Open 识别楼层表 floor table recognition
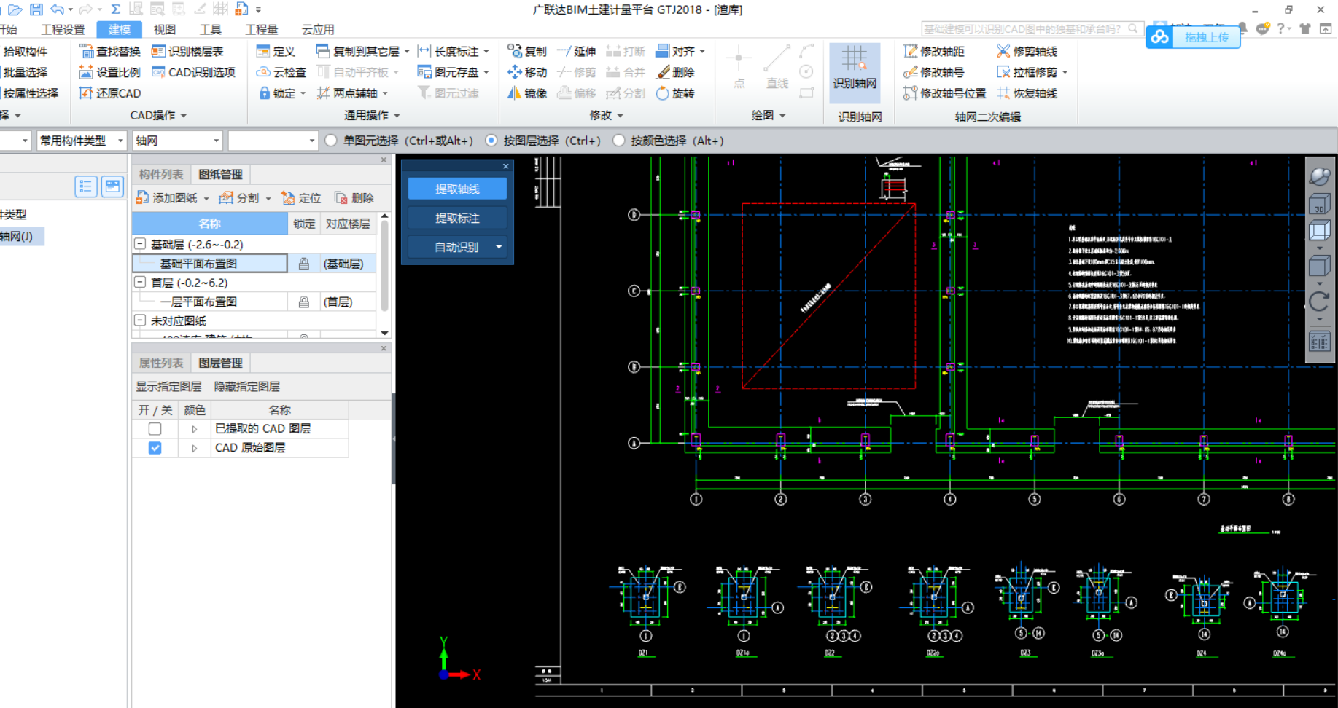Image resolution: width=1338 pixels, height=708 pixels. pos(187,51)
